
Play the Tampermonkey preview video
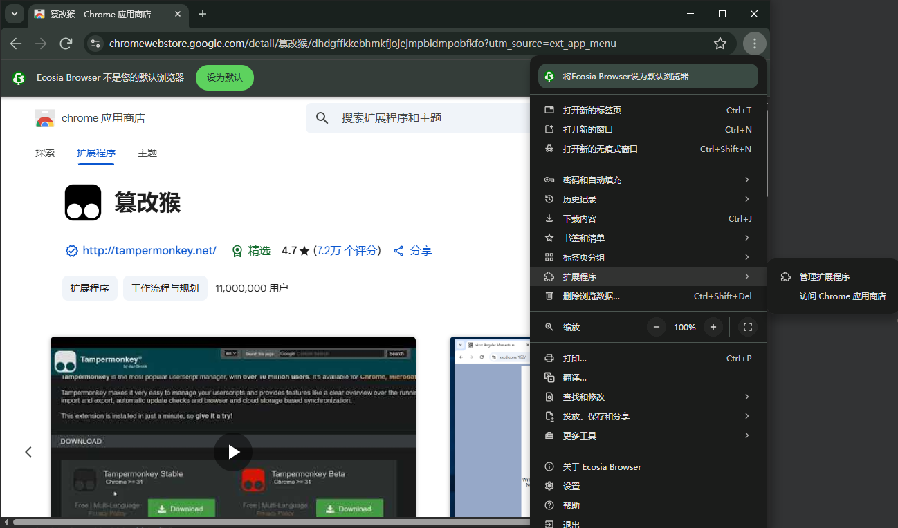point(233,452)
